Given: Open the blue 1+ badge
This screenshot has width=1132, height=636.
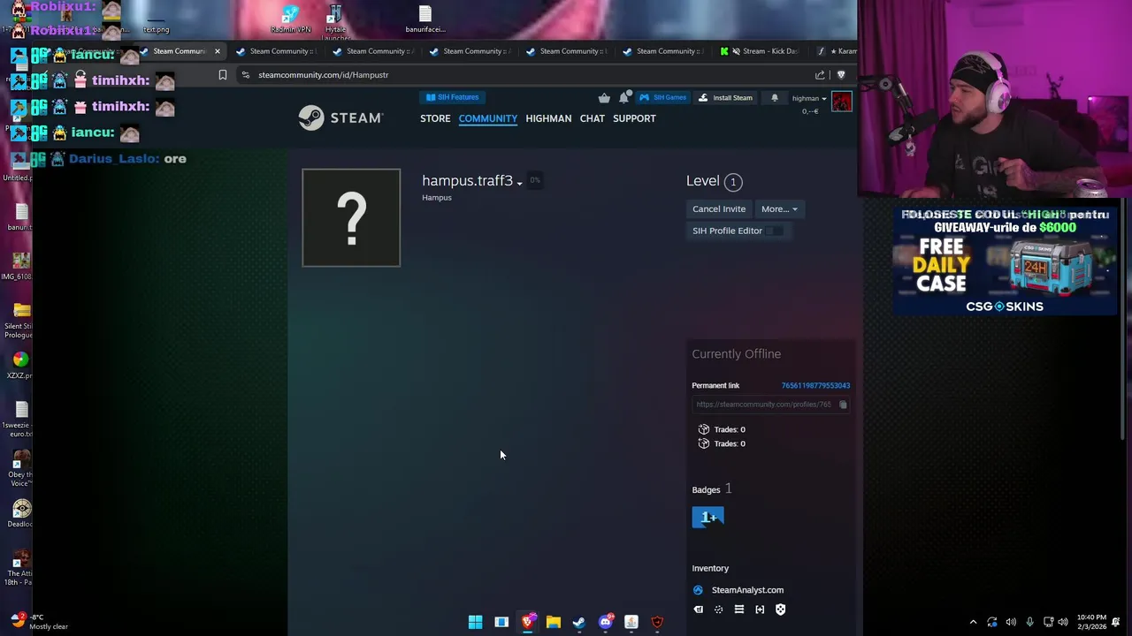Looking at the screenshot, I should 707,518.
